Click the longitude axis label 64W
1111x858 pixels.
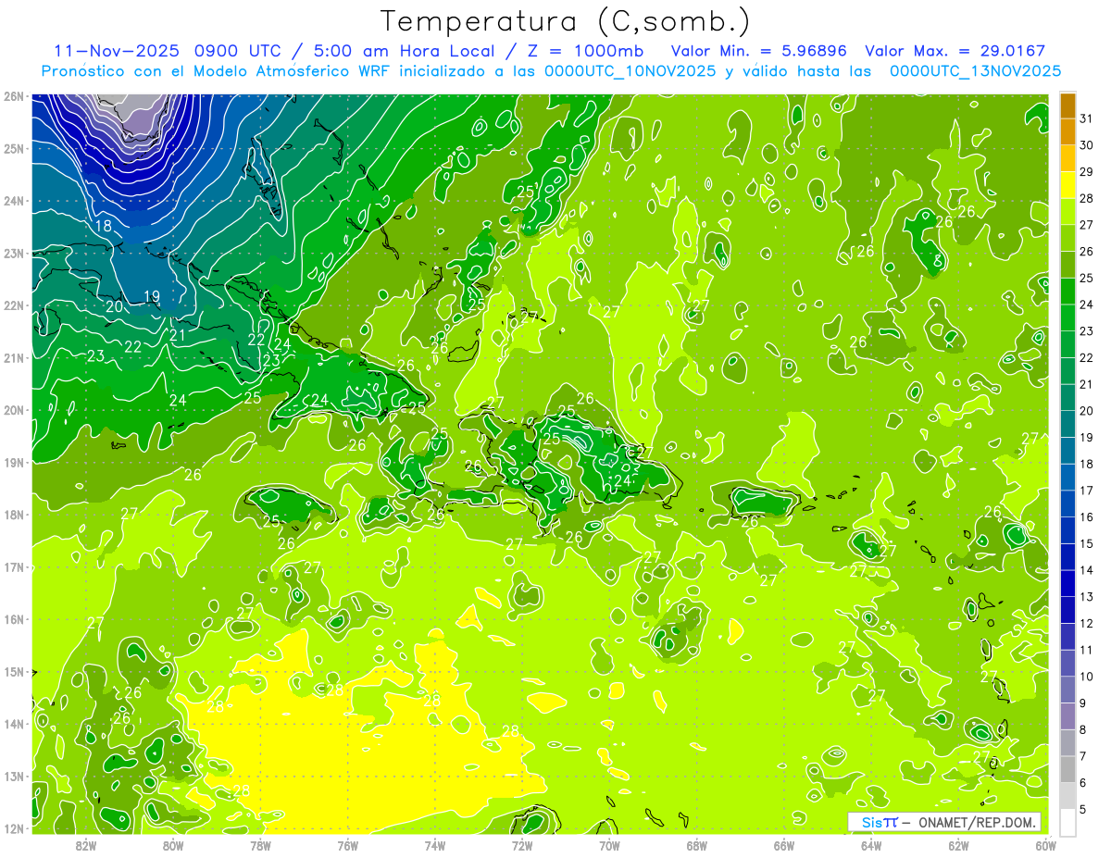pyautogui.click(x=870, y=845)
